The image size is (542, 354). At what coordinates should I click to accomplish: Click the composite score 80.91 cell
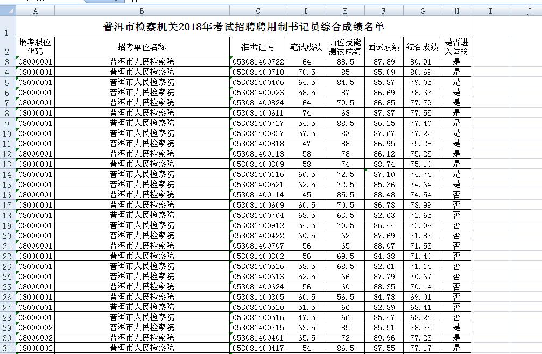(423, 62)
